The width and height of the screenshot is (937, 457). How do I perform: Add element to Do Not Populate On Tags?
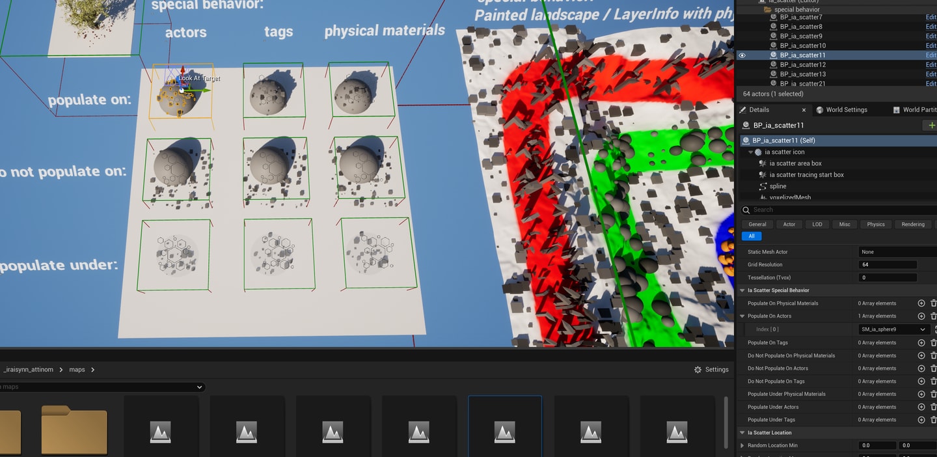pos(921,381)
